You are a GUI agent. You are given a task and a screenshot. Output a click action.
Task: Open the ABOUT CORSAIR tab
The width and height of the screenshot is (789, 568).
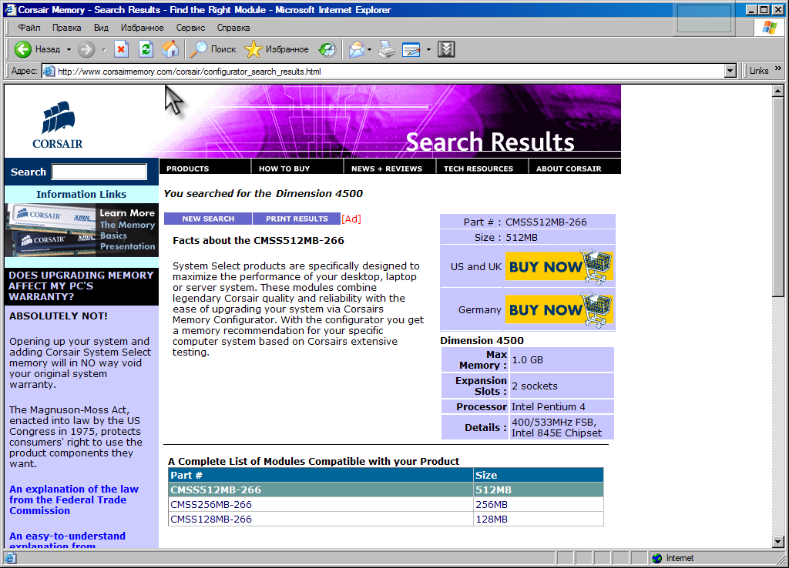(575, 168)
